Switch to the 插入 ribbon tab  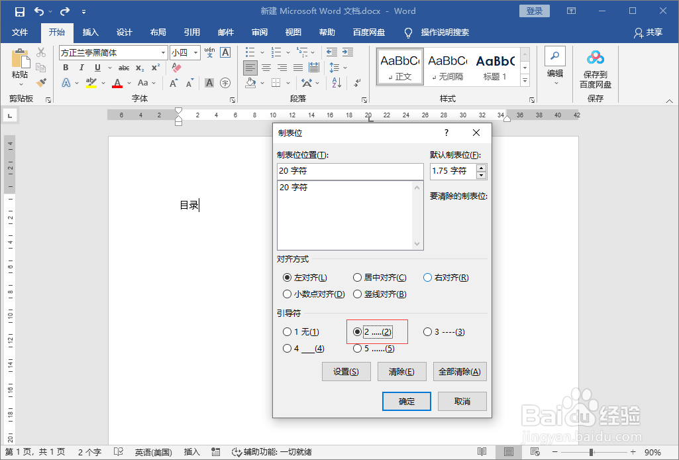(x=90, y=32)
